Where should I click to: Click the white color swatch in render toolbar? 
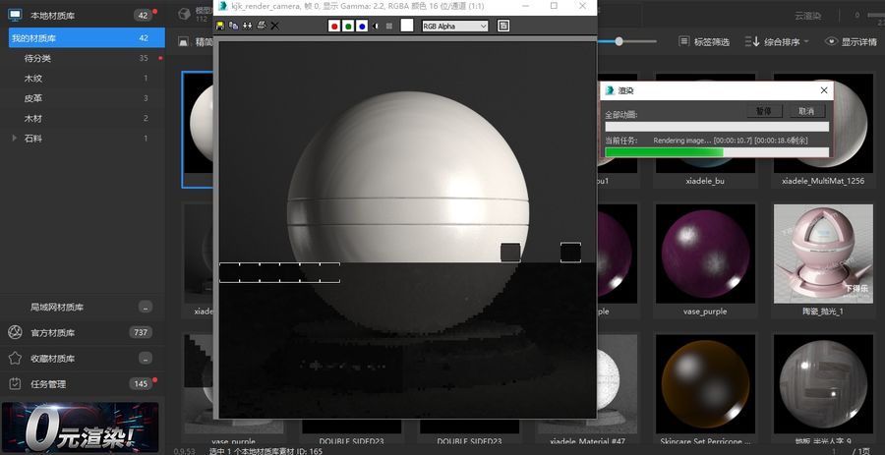[x=407, y=26]
